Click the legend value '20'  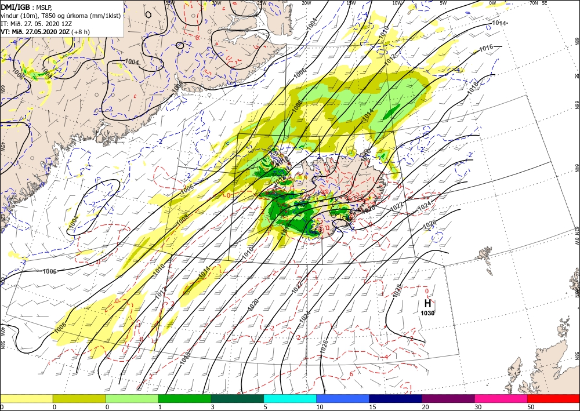coord(425,407)
